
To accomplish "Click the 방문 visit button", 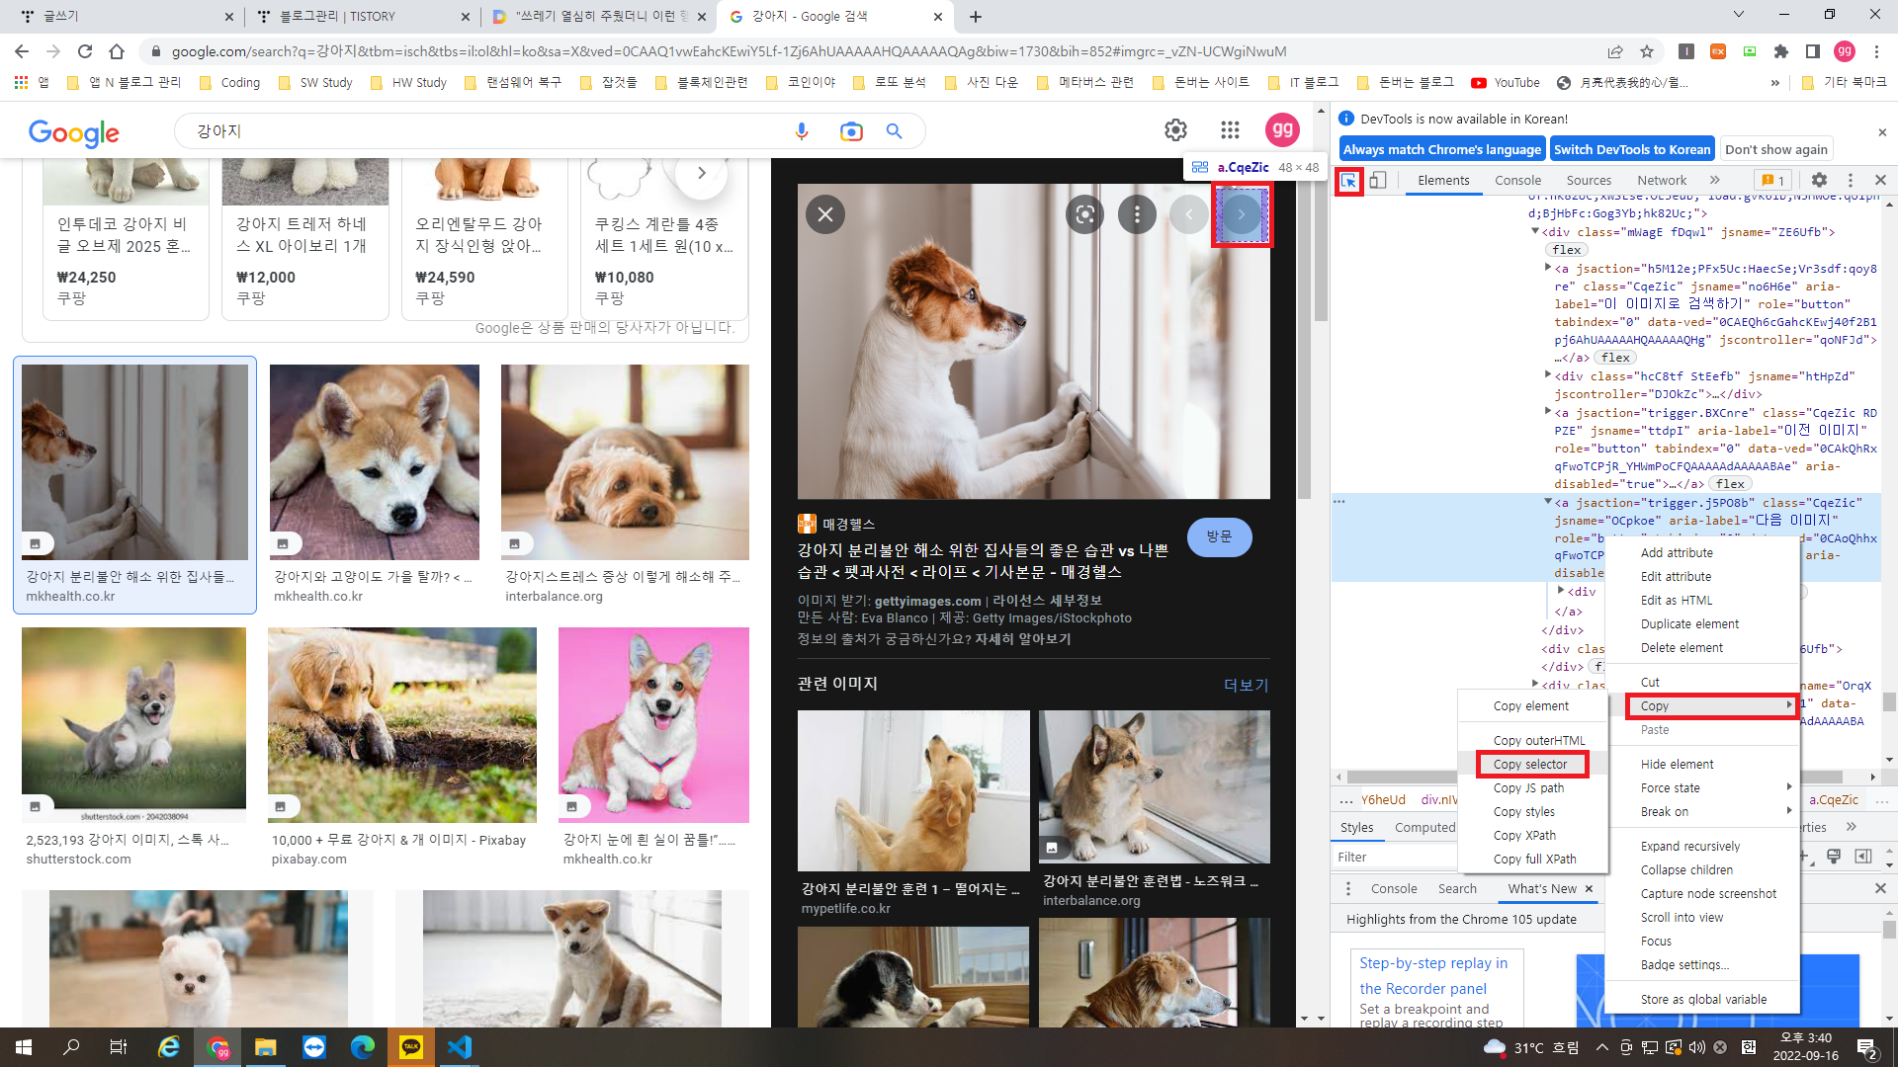I will [x=1219, y=536].
